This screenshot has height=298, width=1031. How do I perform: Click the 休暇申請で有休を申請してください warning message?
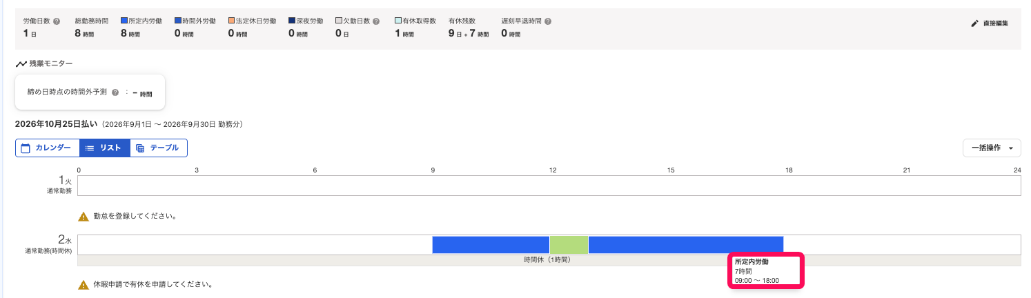pyautogui.click(x=153, y=284)
